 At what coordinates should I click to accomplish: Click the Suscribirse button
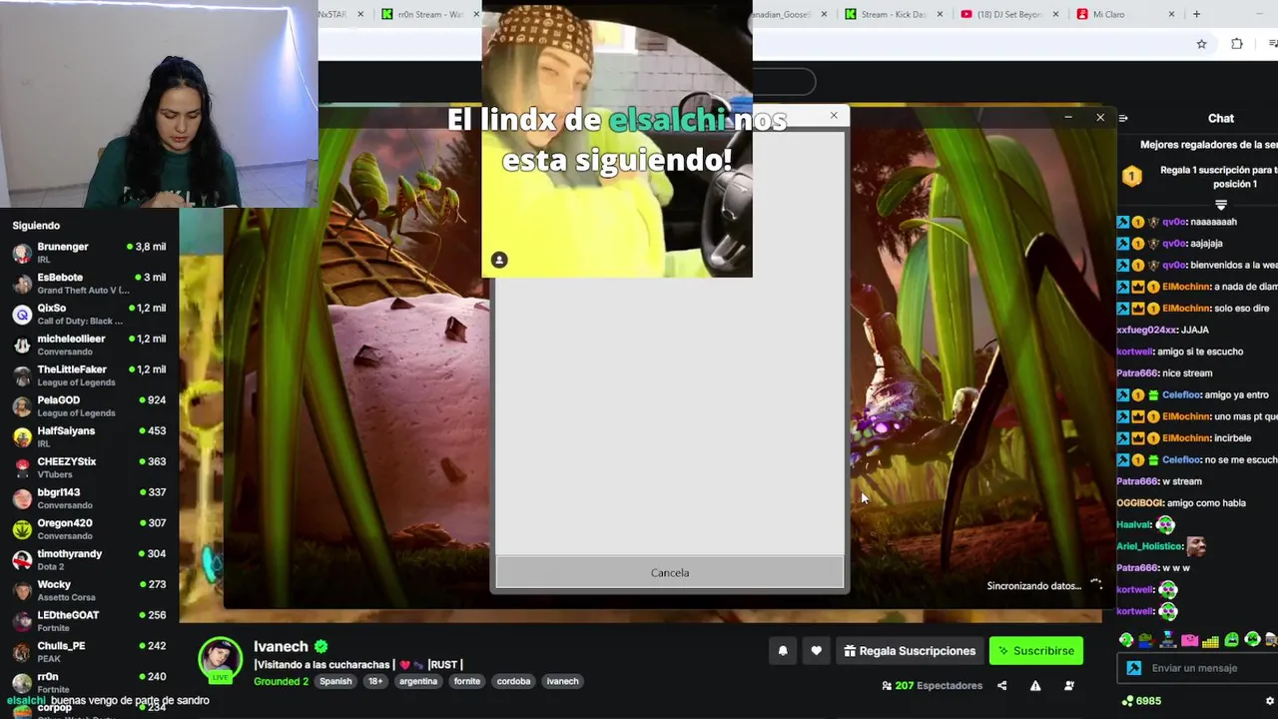(1036, 651)
